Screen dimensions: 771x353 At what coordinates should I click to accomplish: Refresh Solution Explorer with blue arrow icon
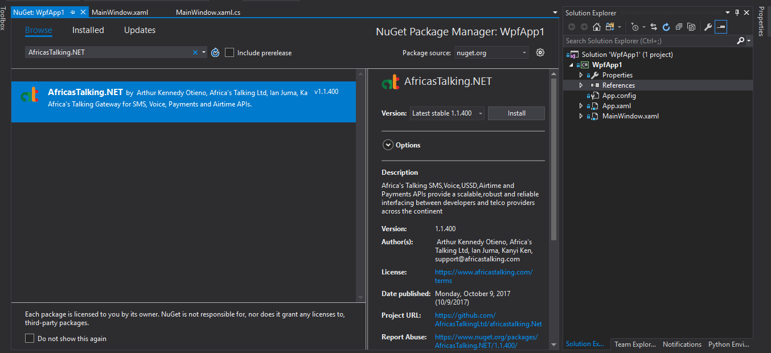pyautogui.click(x=666, y=27)
